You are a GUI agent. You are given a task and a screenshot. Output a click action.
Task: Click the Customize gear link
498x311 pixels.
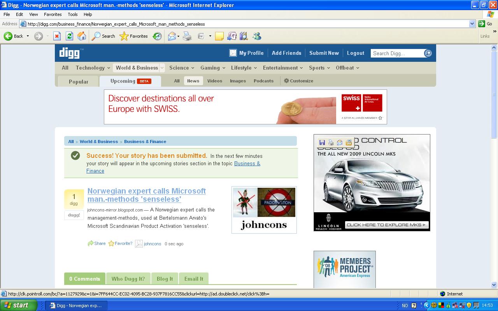coord(298,81)
